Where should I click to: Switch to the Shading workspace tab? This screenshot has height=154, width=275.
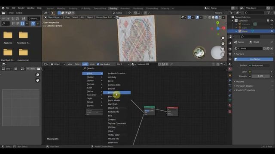113,9
